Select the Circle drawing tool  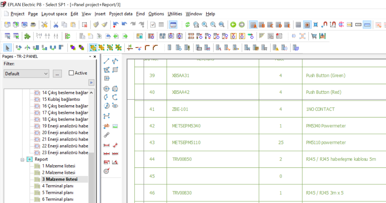[x=107, y=89]
